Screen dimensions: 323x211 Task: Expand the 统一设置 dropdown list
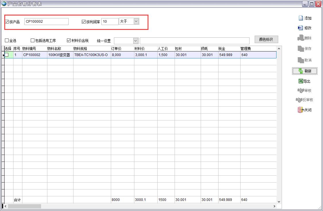tap(136, 41)
